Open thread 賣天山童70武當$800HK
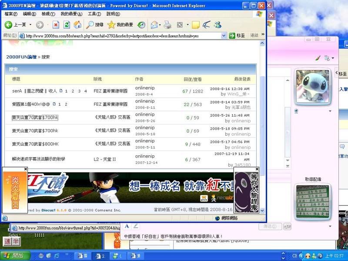348x261 pixels. pos(35,144)
